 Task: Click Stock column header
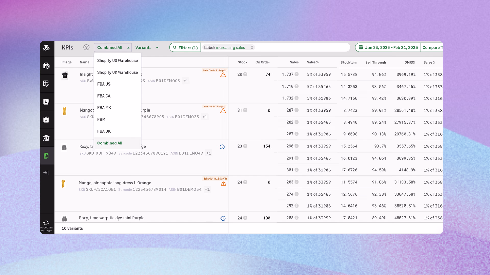pos(242,62)
